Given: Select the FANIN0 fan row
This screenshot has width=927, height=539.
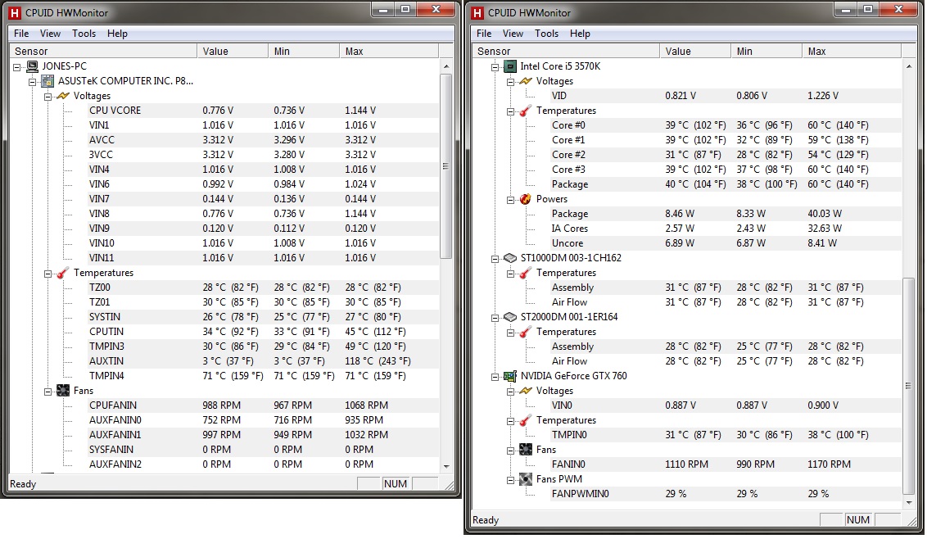Looking at the screenshot, I should click(726, 464).
